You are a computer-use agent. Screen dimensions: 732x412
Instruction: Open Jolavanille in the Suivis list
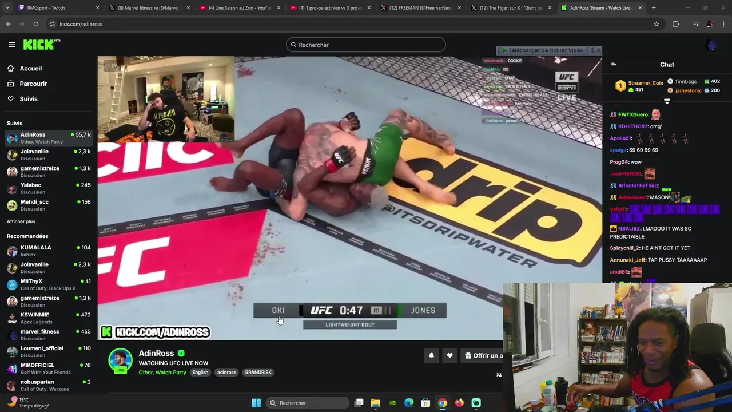(x=49, y=154)
